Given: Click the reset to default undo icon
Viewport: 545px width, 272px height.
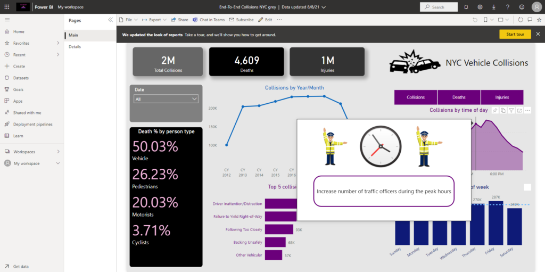Looking at the screenshot, I should (x=475, y=20).
